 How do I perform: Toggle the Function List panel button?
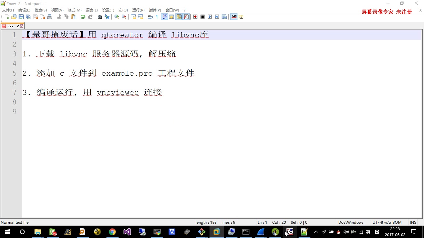click(x=186, y=17)
